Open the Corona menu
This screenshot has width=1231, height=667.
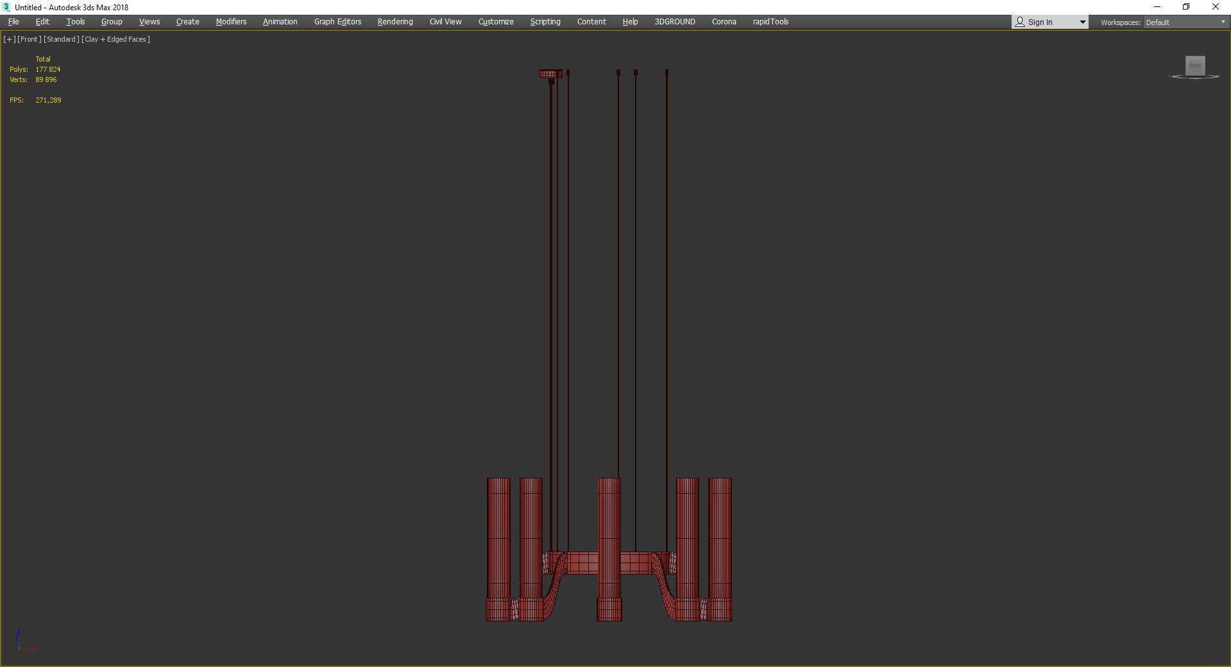[724, 22]
